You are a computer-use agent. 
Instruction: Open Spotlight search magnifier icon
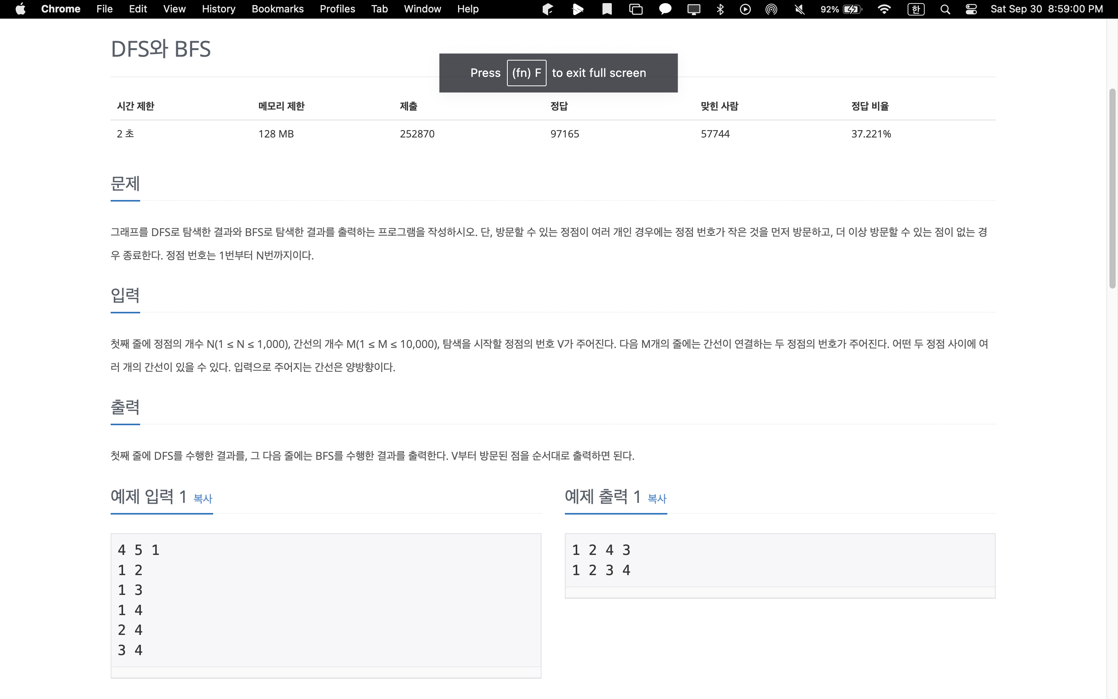click(x=945, y=9)
